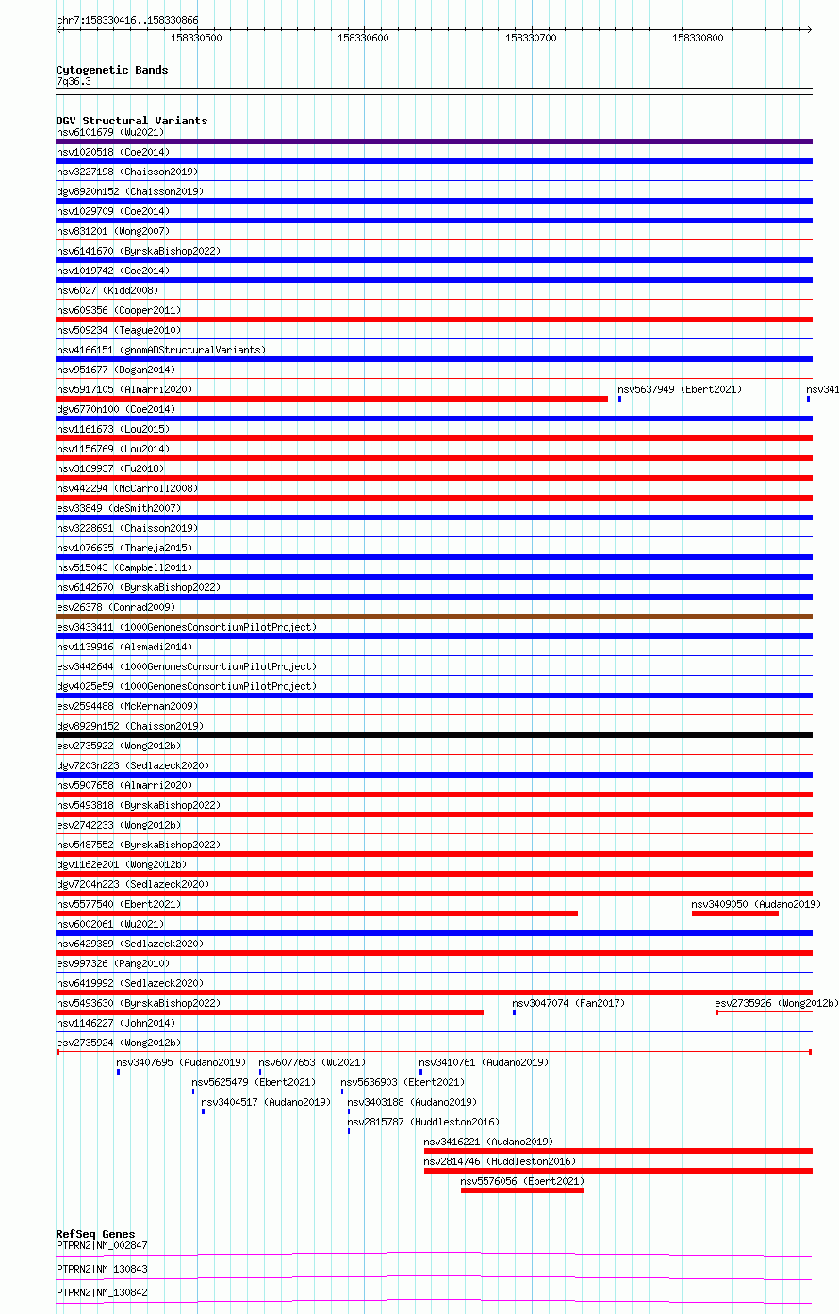Open the nsv4166151 (gnomADStructuralVariants) entry
Viewport: 839px width, 1314px height.
point(161,350)
